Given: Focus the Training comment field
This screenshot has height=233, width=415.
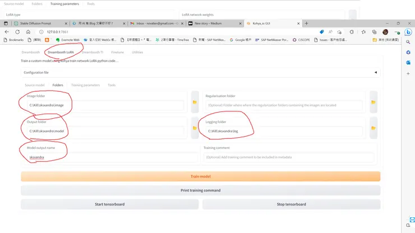Looking at the screenshot, I should 289,157.
